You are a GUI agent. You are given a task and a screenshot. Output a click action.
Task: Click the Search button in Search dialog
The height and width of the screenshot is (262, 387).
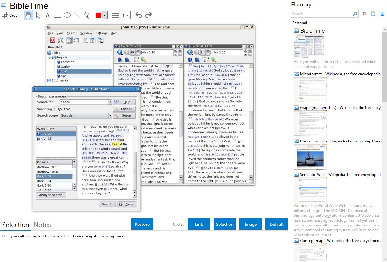(107, 204)
